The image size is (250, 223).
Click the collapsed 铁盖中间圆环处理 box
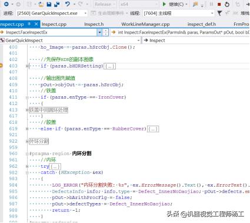coord(48,110)
